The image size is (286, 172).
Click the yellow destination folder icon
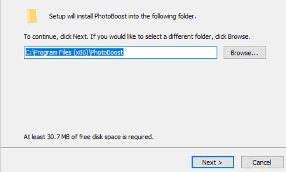pyautogui.click(x=32, y=16)
